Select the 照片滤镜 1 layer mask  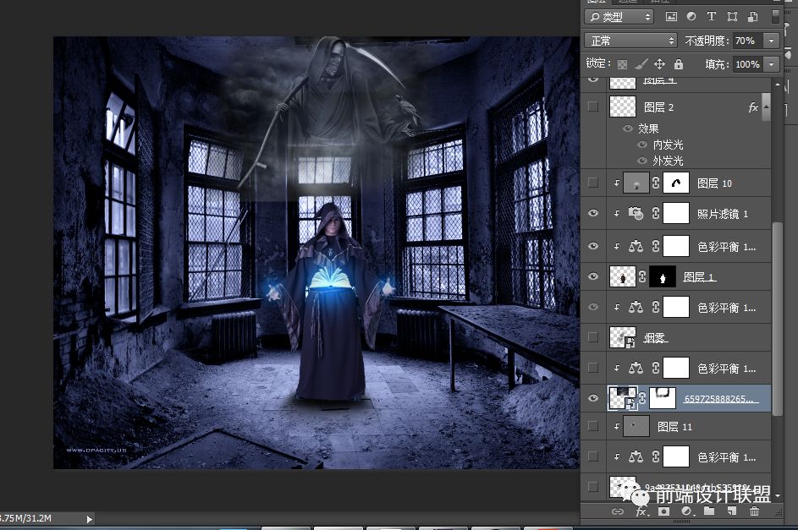point(676,213)
